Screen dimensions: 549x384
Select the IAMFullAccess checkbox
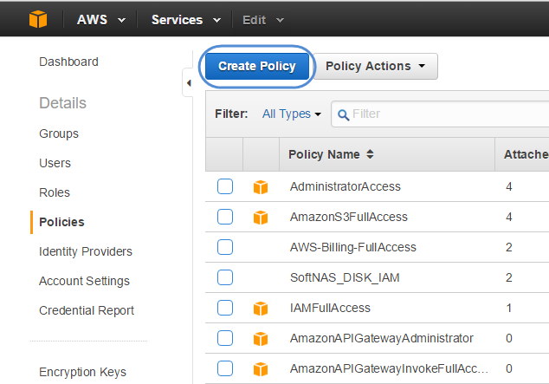(225, 308)
